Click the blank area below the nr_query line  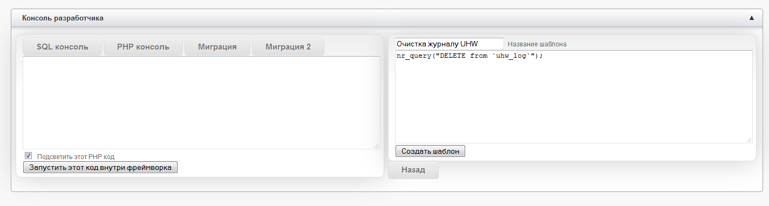(x=574, y=102)
